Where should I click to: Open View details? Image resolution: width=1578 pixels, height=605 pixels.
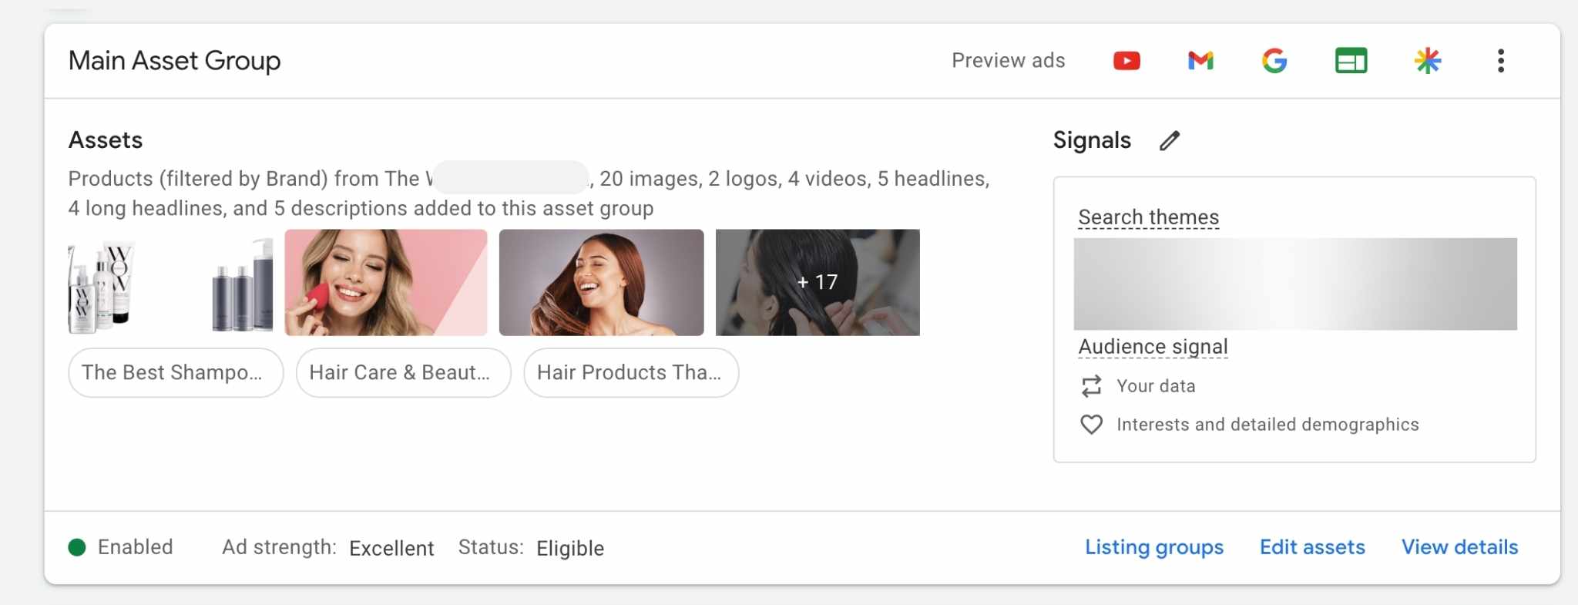(x=1459, y=547)
